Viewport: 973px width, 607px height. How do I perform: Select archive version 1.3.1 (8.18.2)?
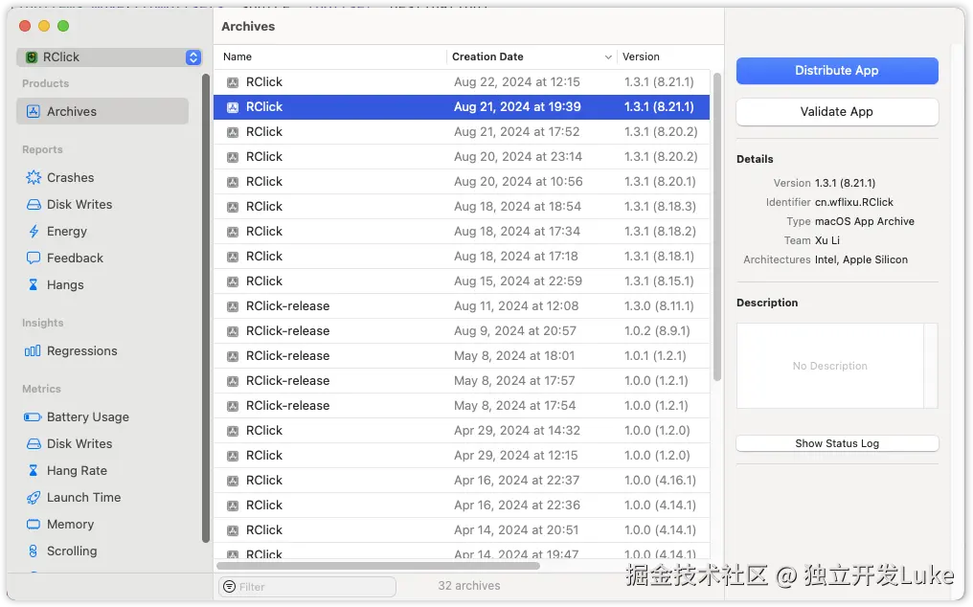[x=461, y=231]
